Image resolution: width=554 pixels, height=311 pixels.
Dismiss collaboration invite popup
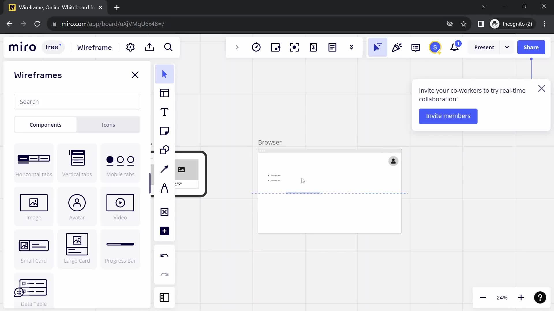pyautogui.click(x=541, y=88)
